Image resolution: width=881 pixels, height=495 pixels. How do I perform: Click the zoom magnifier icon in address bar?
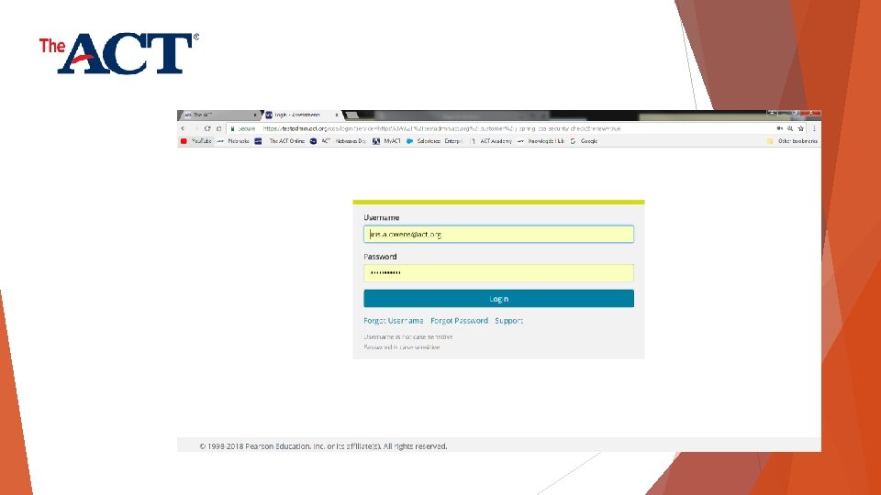click(x=790, y=128)
